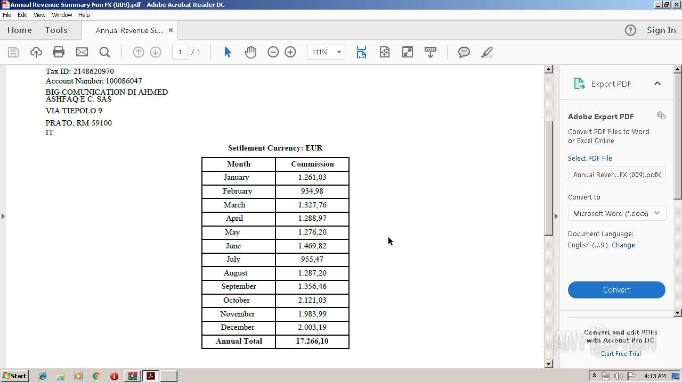Click the Change document language link

click(623, 245)
